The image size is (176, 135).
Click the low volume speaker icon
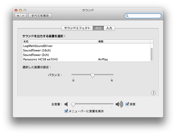(x=66, y=104)
